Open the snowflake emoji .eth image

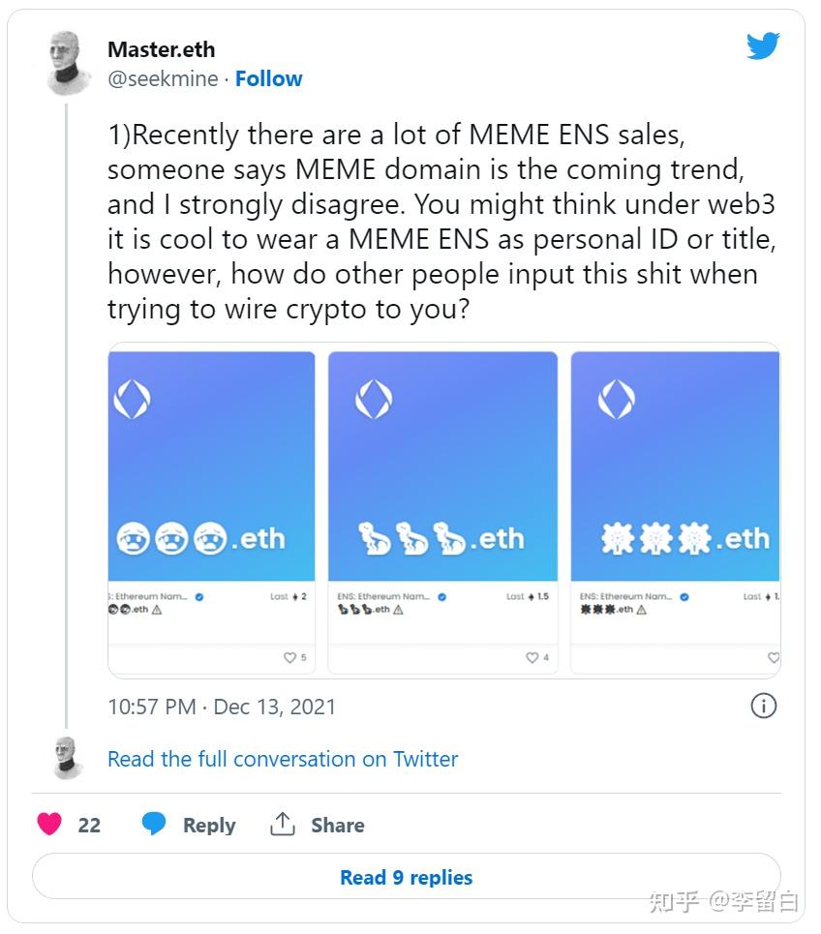pos(675,465)
